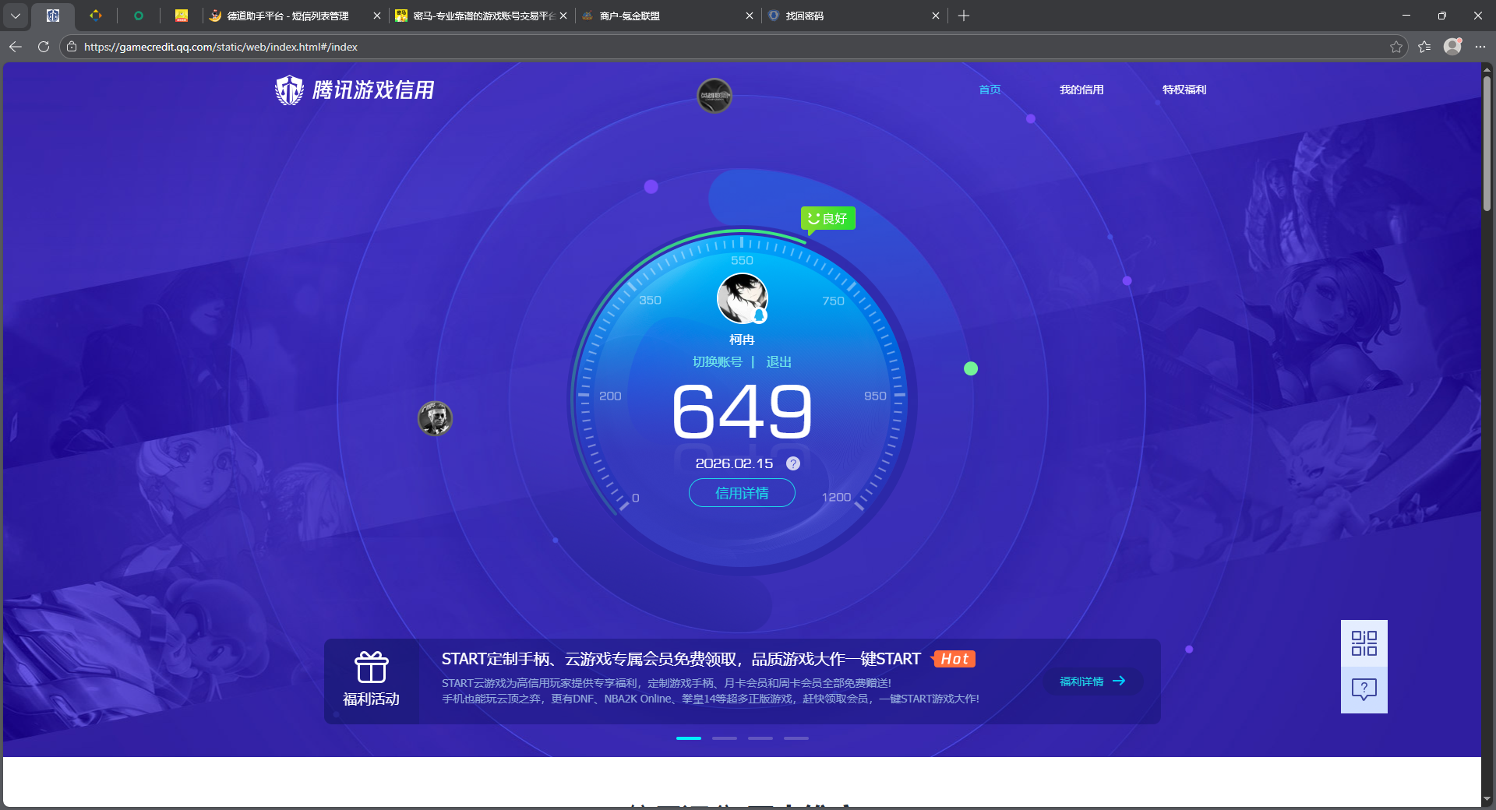Show the QR code from the side panel

tap(1364, 643)
